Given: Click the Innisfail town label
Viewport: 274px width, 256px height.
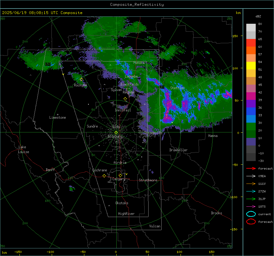Looking at the screenshot, I should pos(123,110).
